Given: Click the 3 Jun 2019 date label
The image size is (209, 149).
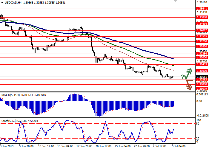Looking at the screenshot, I should click(7, 147).
